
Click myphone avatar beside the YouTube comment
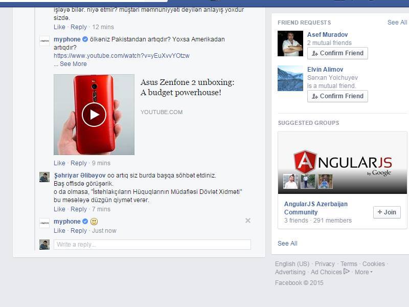click(44, 41)
